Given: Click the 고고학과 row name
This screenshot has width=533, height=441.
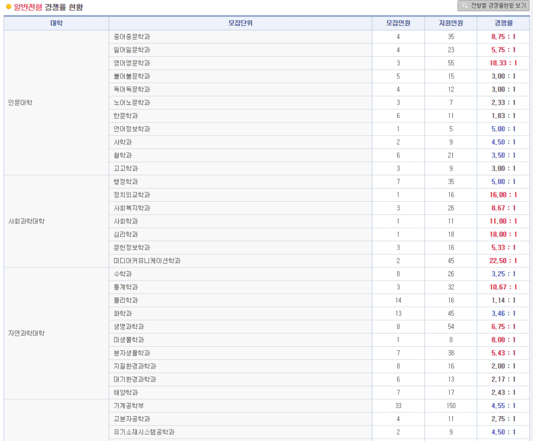Looking at the screenshot, I should [126, 169].
